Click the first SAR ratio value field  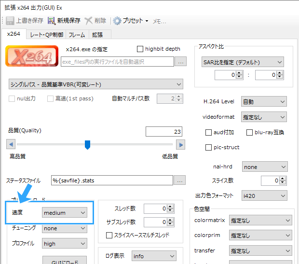tap(225, 75)
